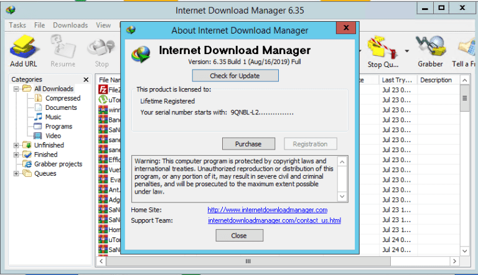The width and height of the screenshot is (478, 275).
Task: Maximize the Internet Download Manager main window
Action: point(441,8)
